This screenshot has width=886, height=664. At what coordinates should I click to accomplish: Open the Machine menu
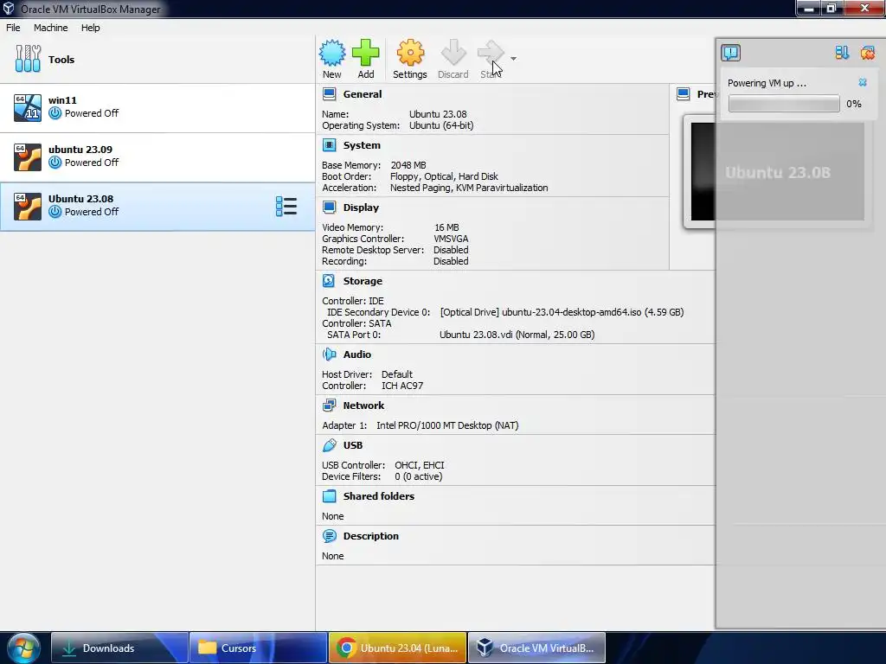pos(51,28)
